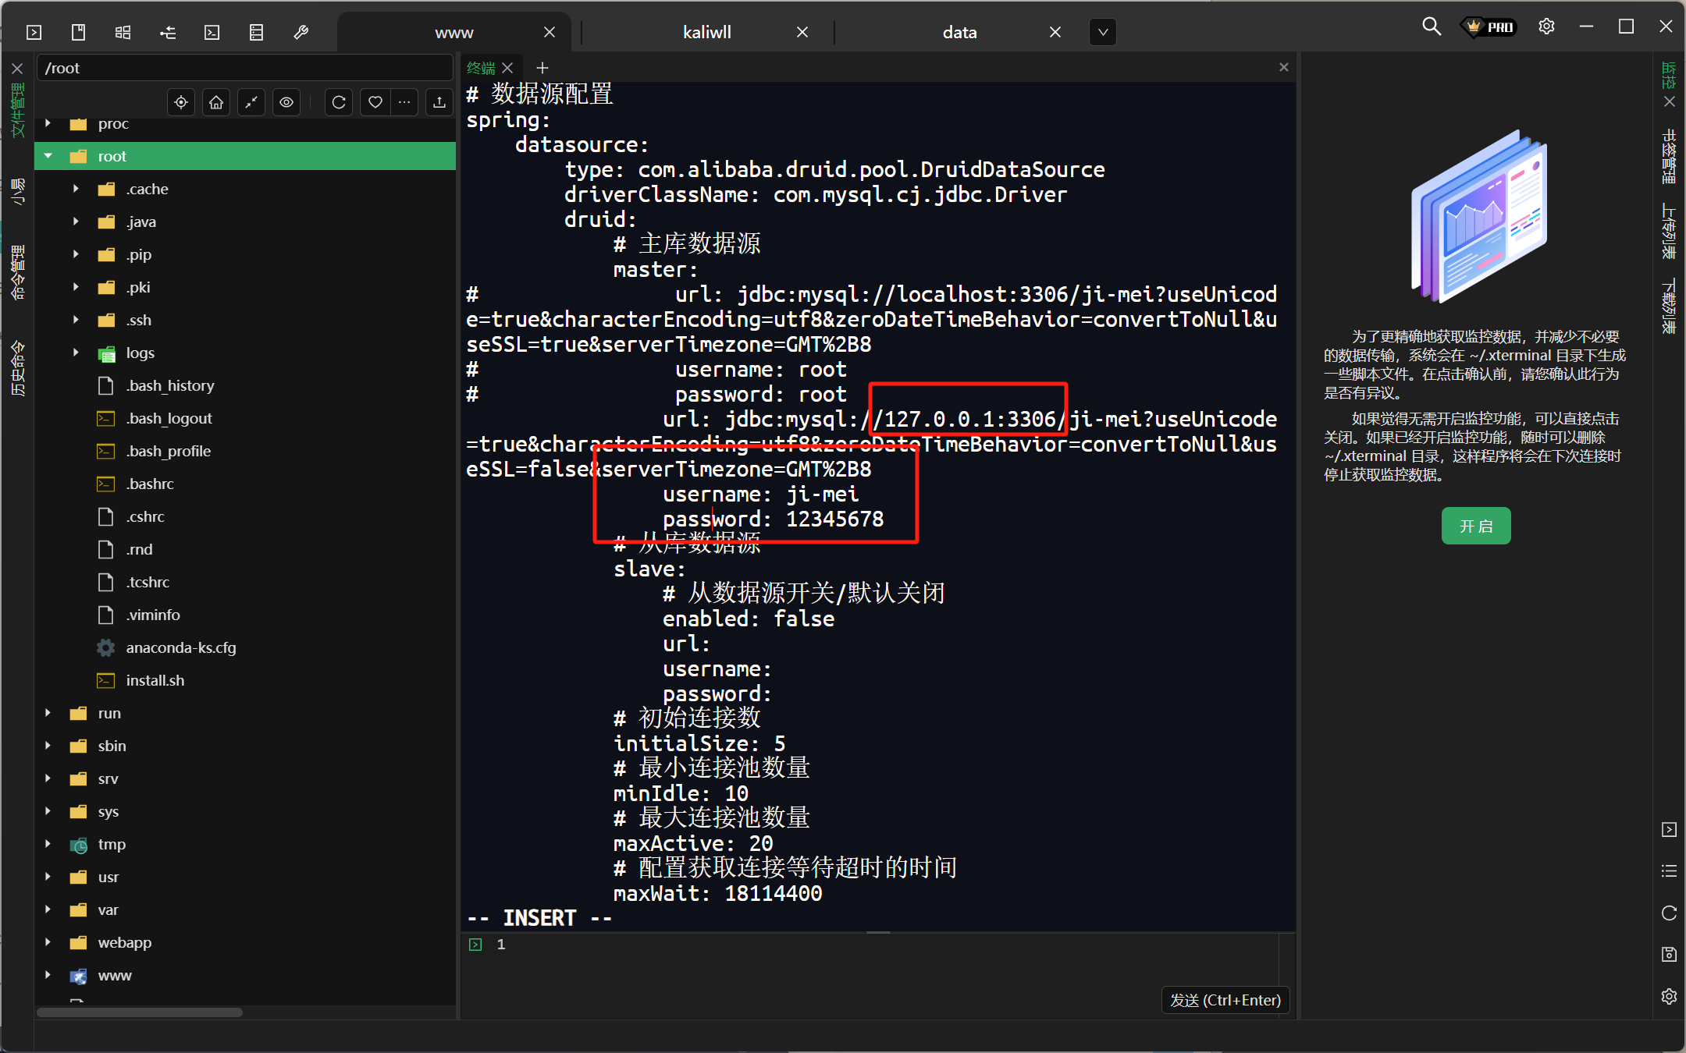Click the locate target icon in file toolbar
The height and width of the screenshot is (1053, 1686).
tap(181, 102)
